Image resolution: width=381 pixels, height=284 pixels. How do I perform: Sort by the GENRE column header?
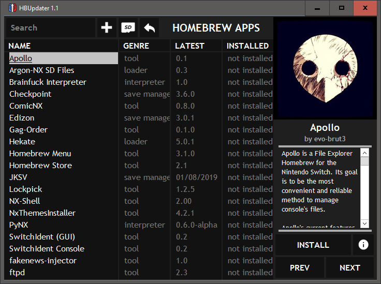(136, 46)
